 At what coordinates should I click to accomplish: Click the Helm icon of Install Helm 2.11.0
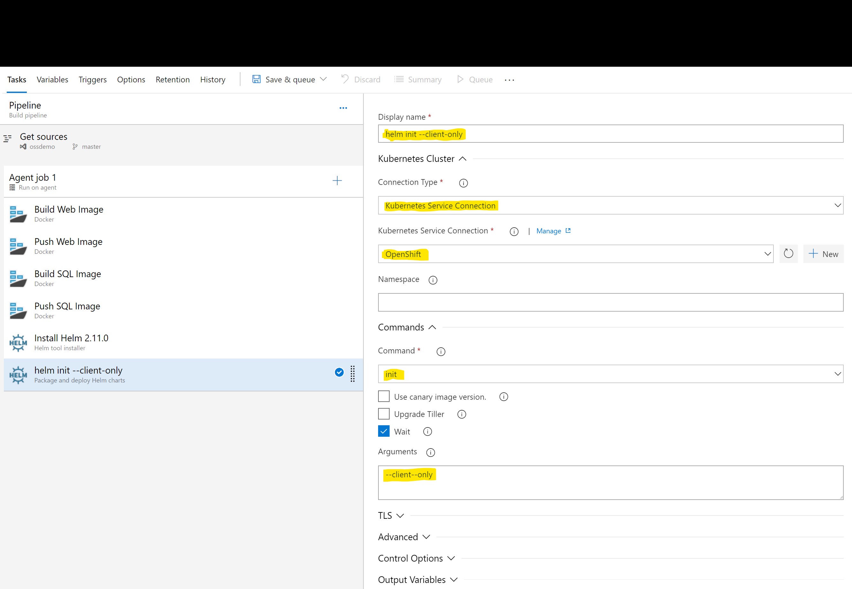(x=18, y=343)
